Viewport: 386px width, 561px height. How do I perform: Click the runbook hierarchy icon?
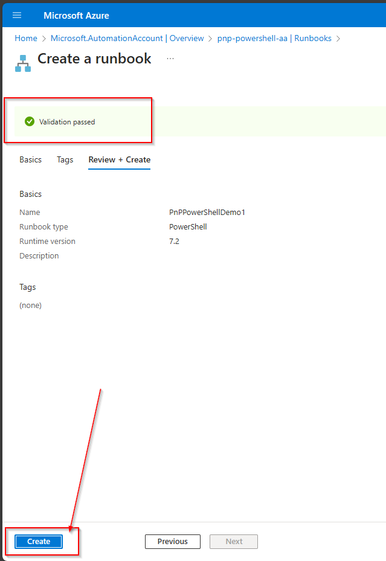[x=23, y=63]
